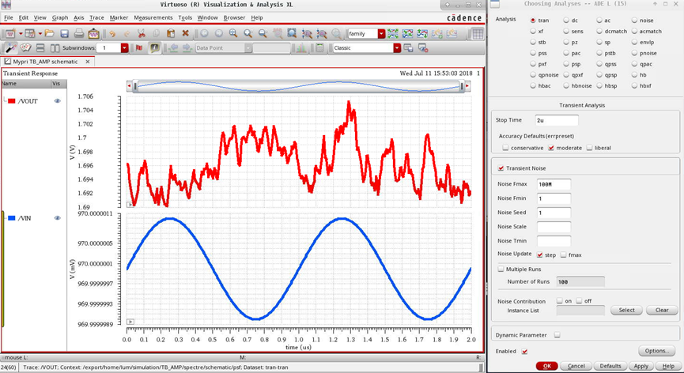Check the fmax Noise Update checkbox

click(x=564, y=255)
